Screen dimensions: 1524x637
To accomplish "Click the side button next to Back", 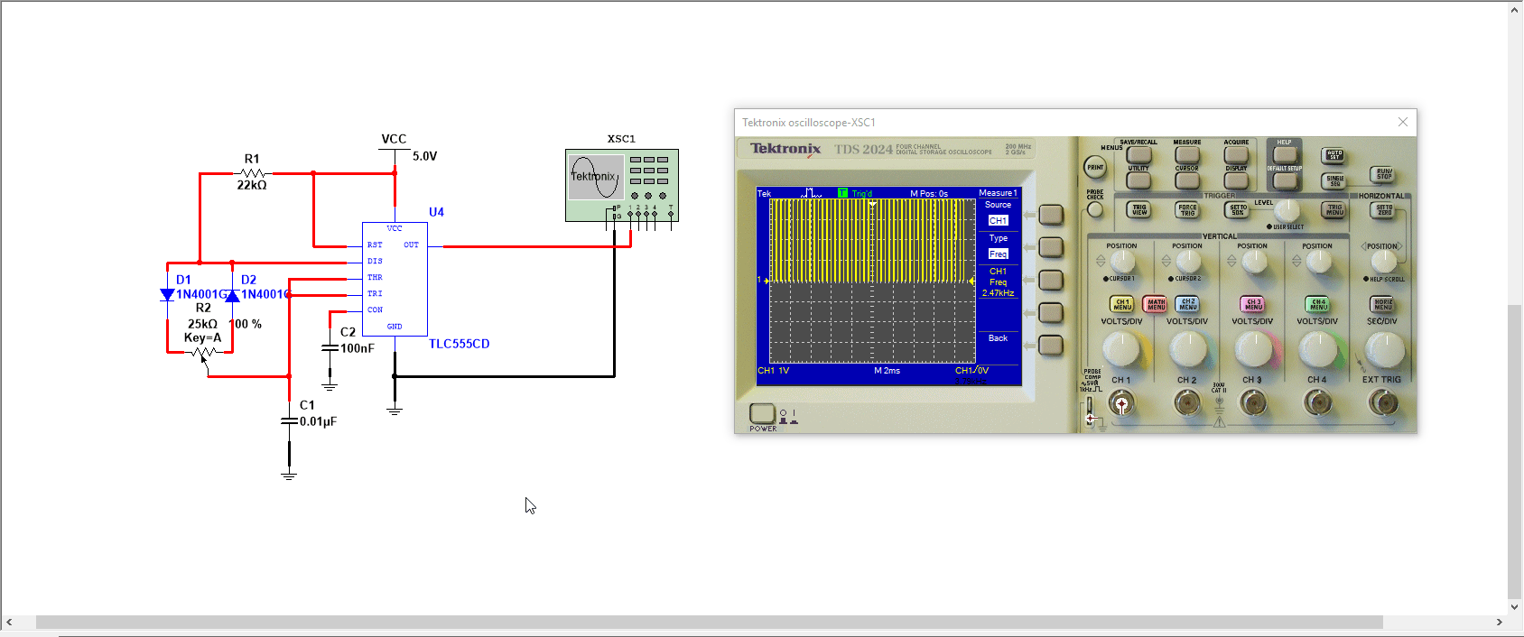I will click(1051, 345).
